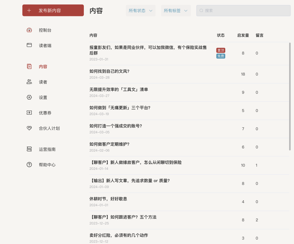The image size is (294, 244).
Task: Open the 所有状态 dropdown
Action: [141, 11]
